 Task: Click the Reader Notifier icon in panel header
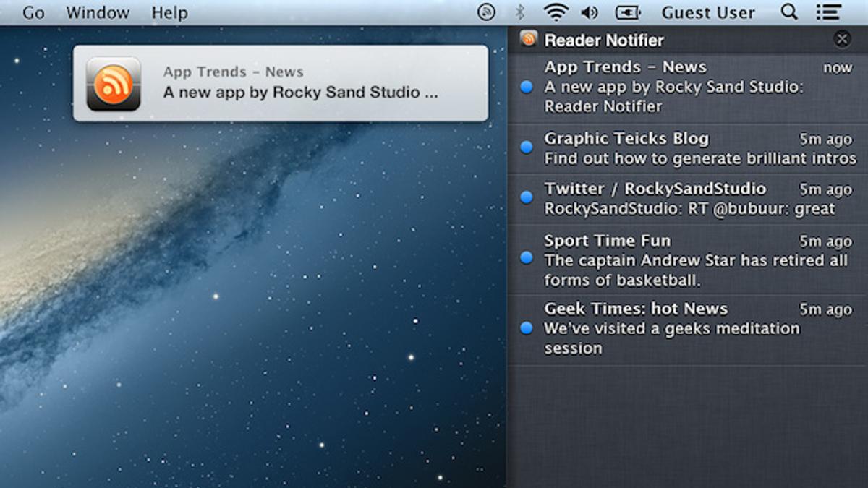(x=529, y=40)
